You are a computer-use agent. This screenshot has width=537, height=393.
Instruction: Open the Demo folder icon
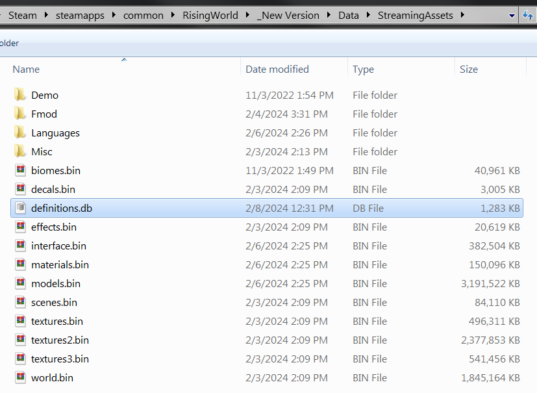pyautogui.click(x=20, y=95)
